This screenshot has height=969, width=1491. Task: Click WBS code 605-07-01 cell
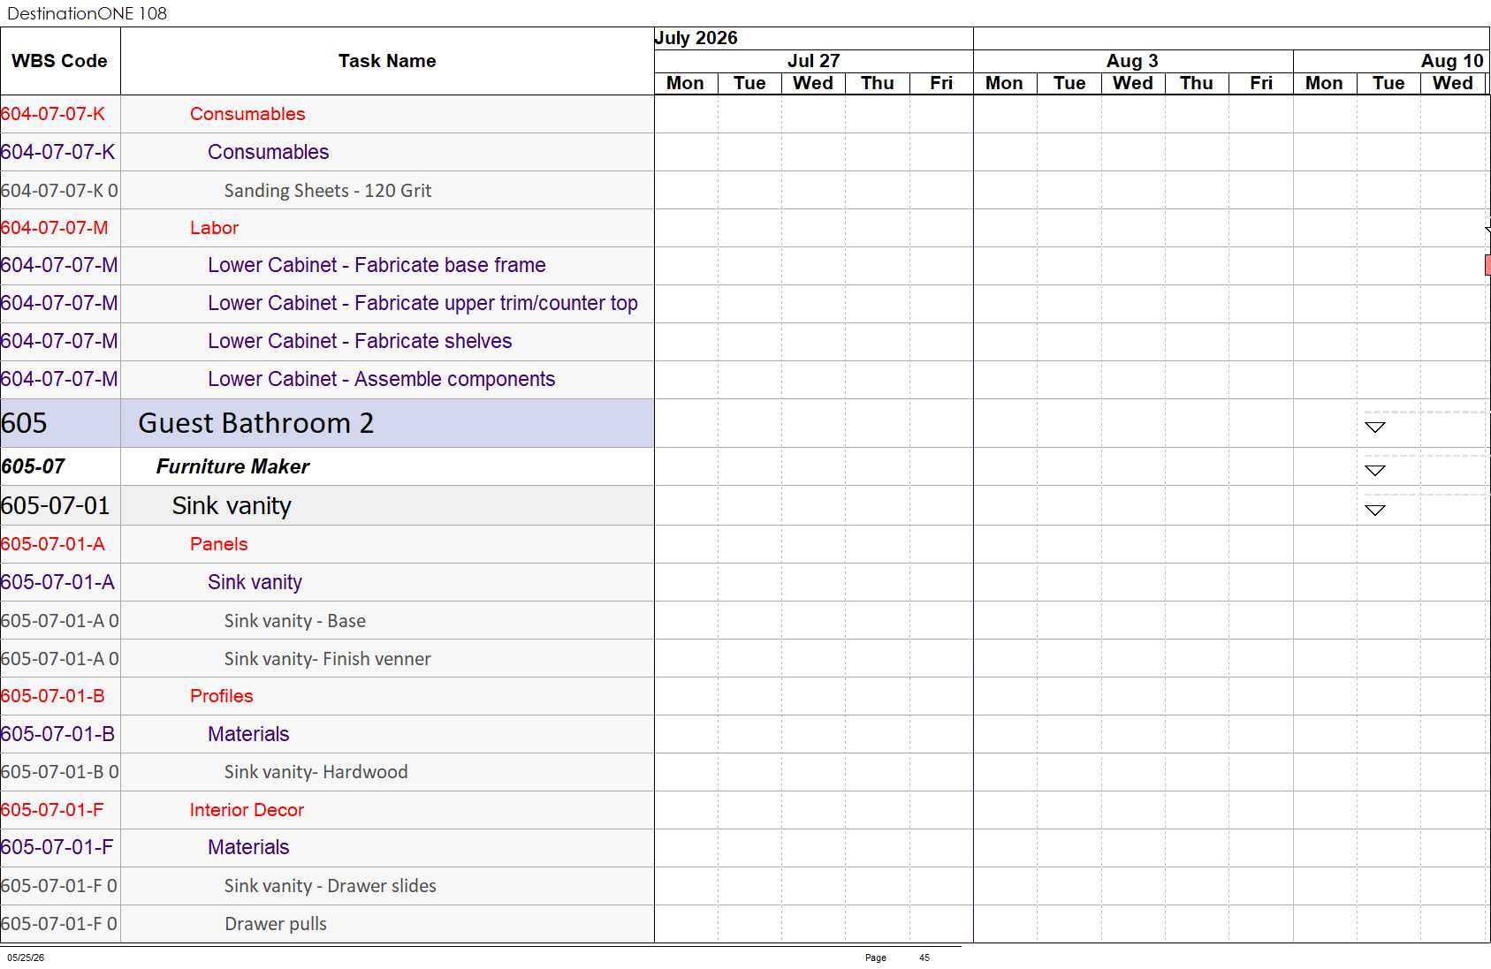[60, 506]
